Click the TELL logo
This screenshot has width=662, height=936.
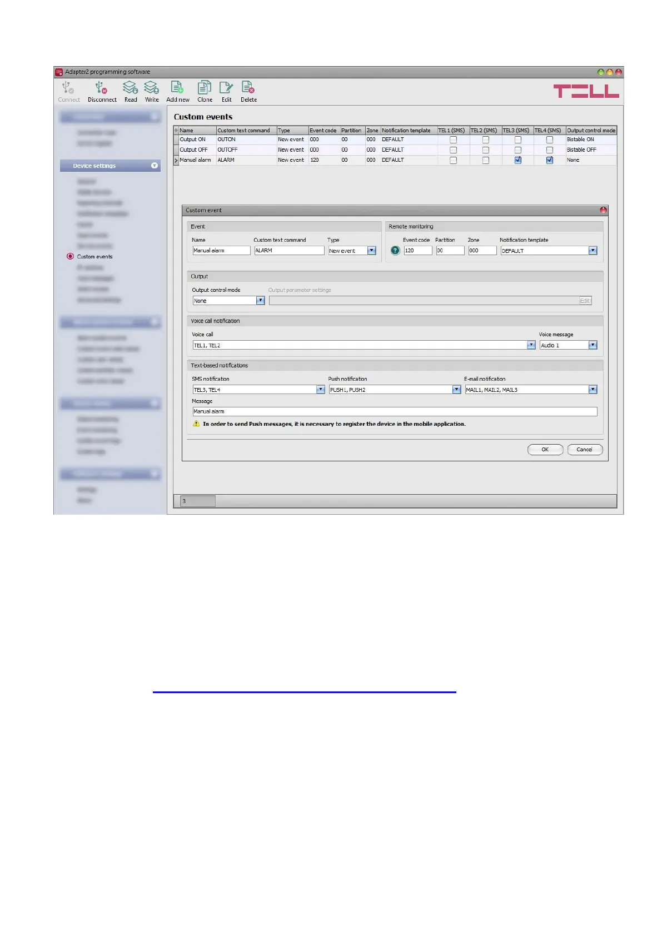point(586,91)
